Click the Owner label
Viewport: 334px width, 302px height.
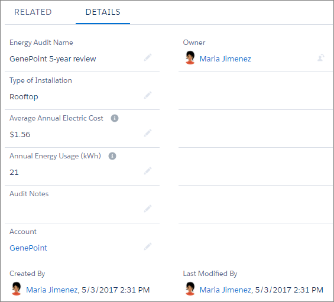194,43
